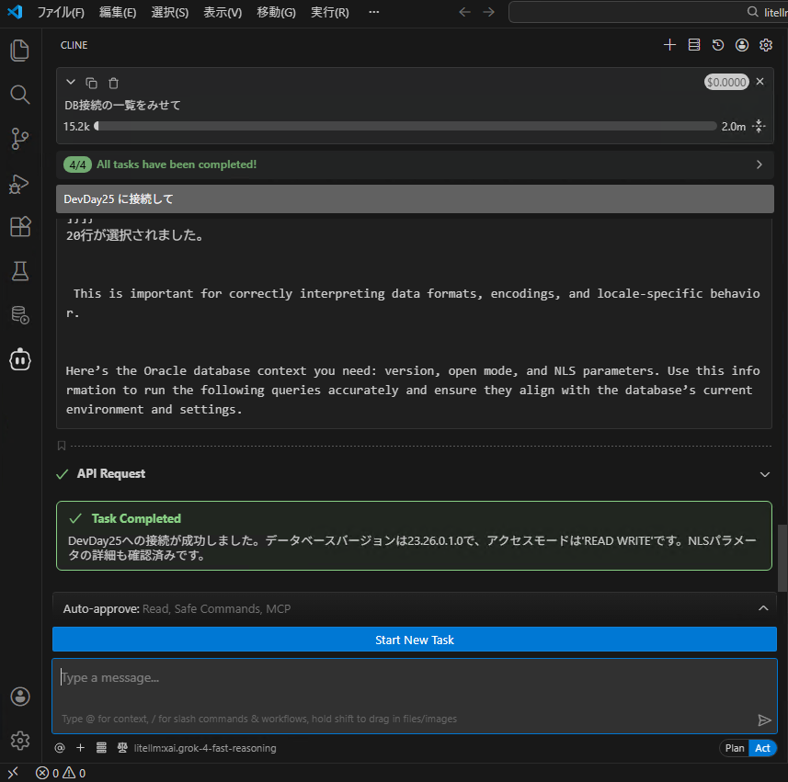Image resolution: width=788 pixels, height=782 pixels.
Task: Open Cline task history
Action: [x=718, y=45]
